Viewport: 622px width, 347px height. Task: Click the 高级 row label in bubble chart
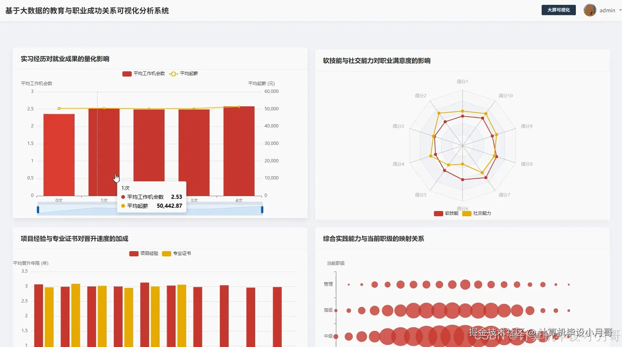point(328,310)
